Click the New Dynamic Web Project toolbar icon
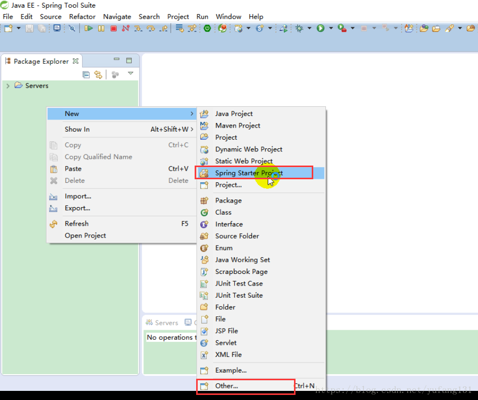 click(x=238, y=28)
